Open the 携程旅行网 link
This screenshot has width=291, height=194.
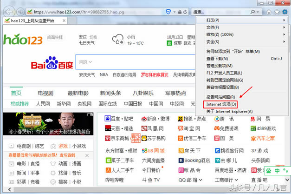[229, 150]
